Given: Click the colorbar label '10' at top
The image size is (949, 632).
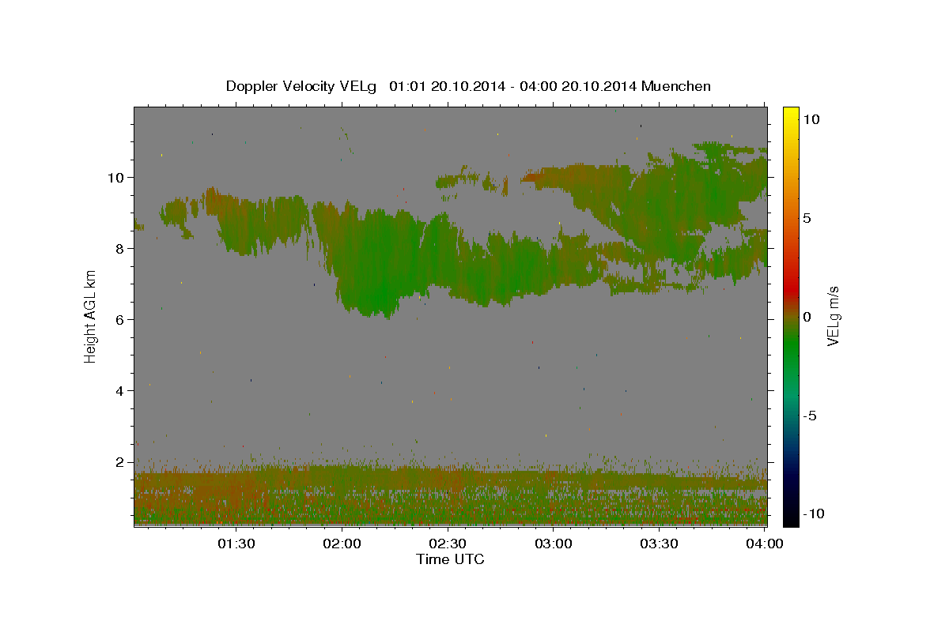Looking at the screenshot, I should tap(811, 118).
